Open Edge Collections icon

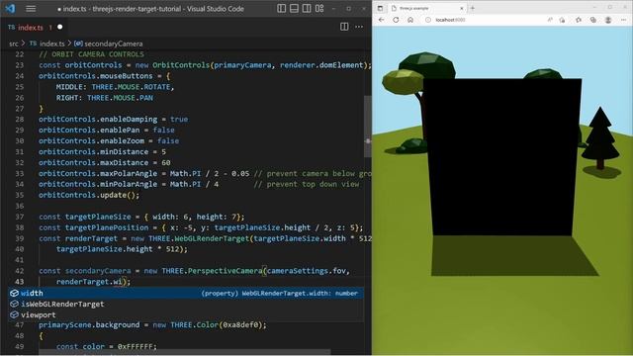coord(593,20)
